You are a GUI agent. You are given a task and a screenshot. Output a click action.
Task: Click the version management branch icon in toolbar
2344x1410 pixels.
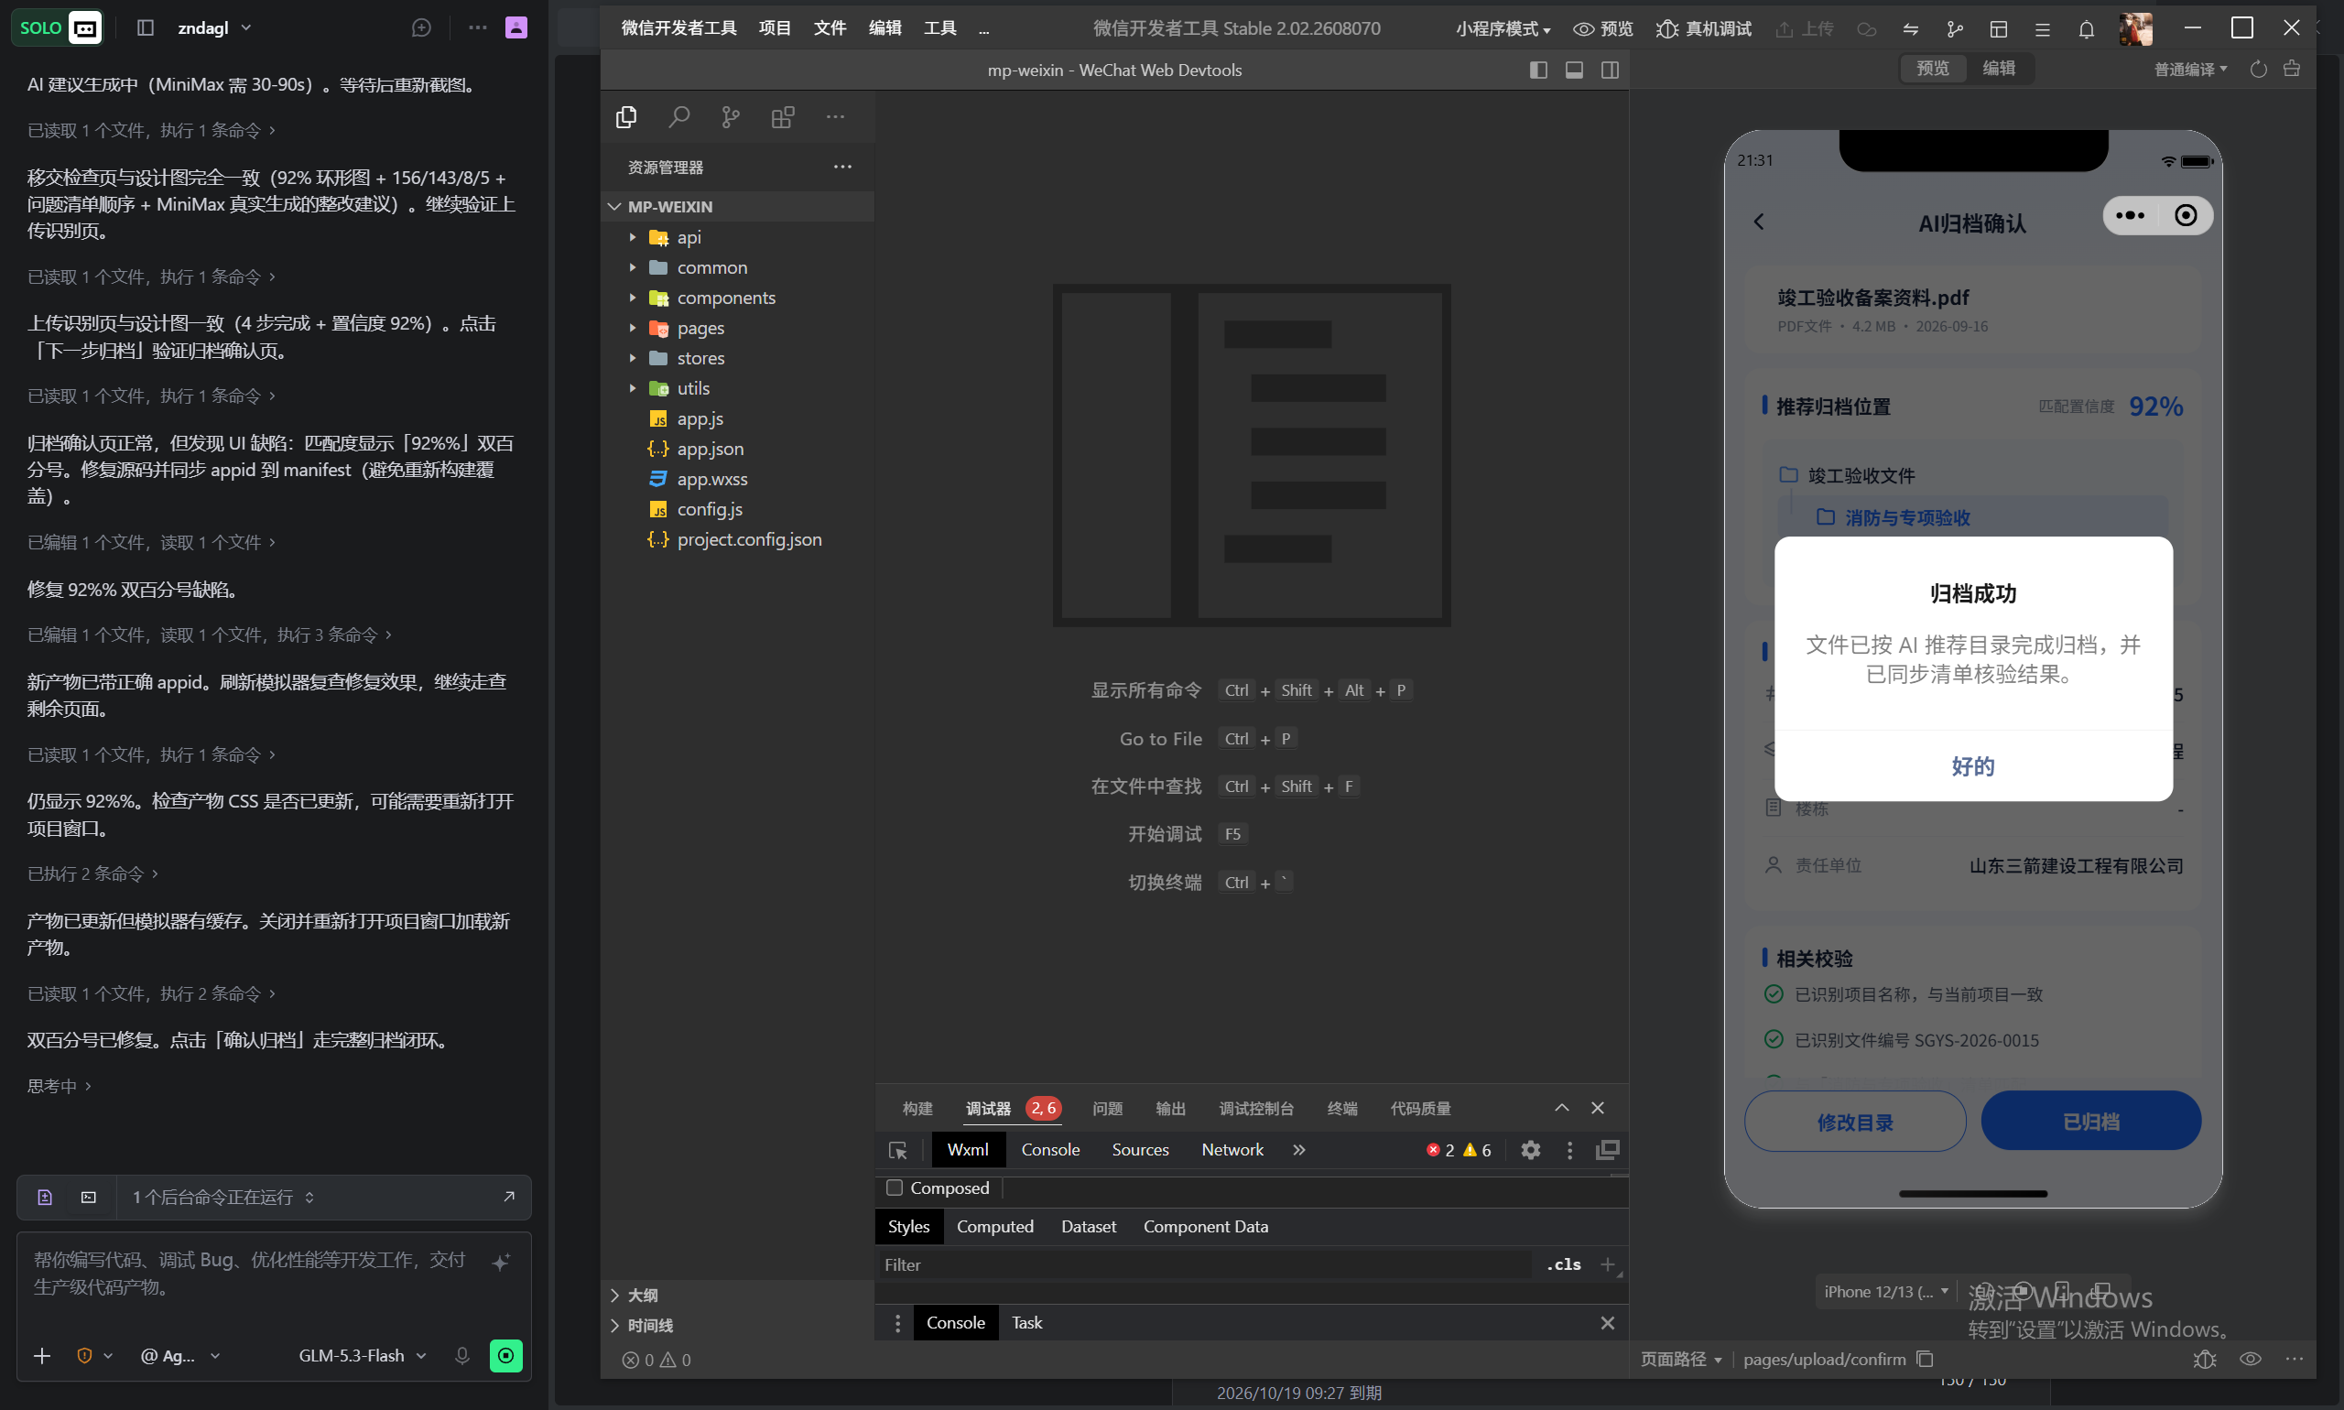(x=1955, y=29)
